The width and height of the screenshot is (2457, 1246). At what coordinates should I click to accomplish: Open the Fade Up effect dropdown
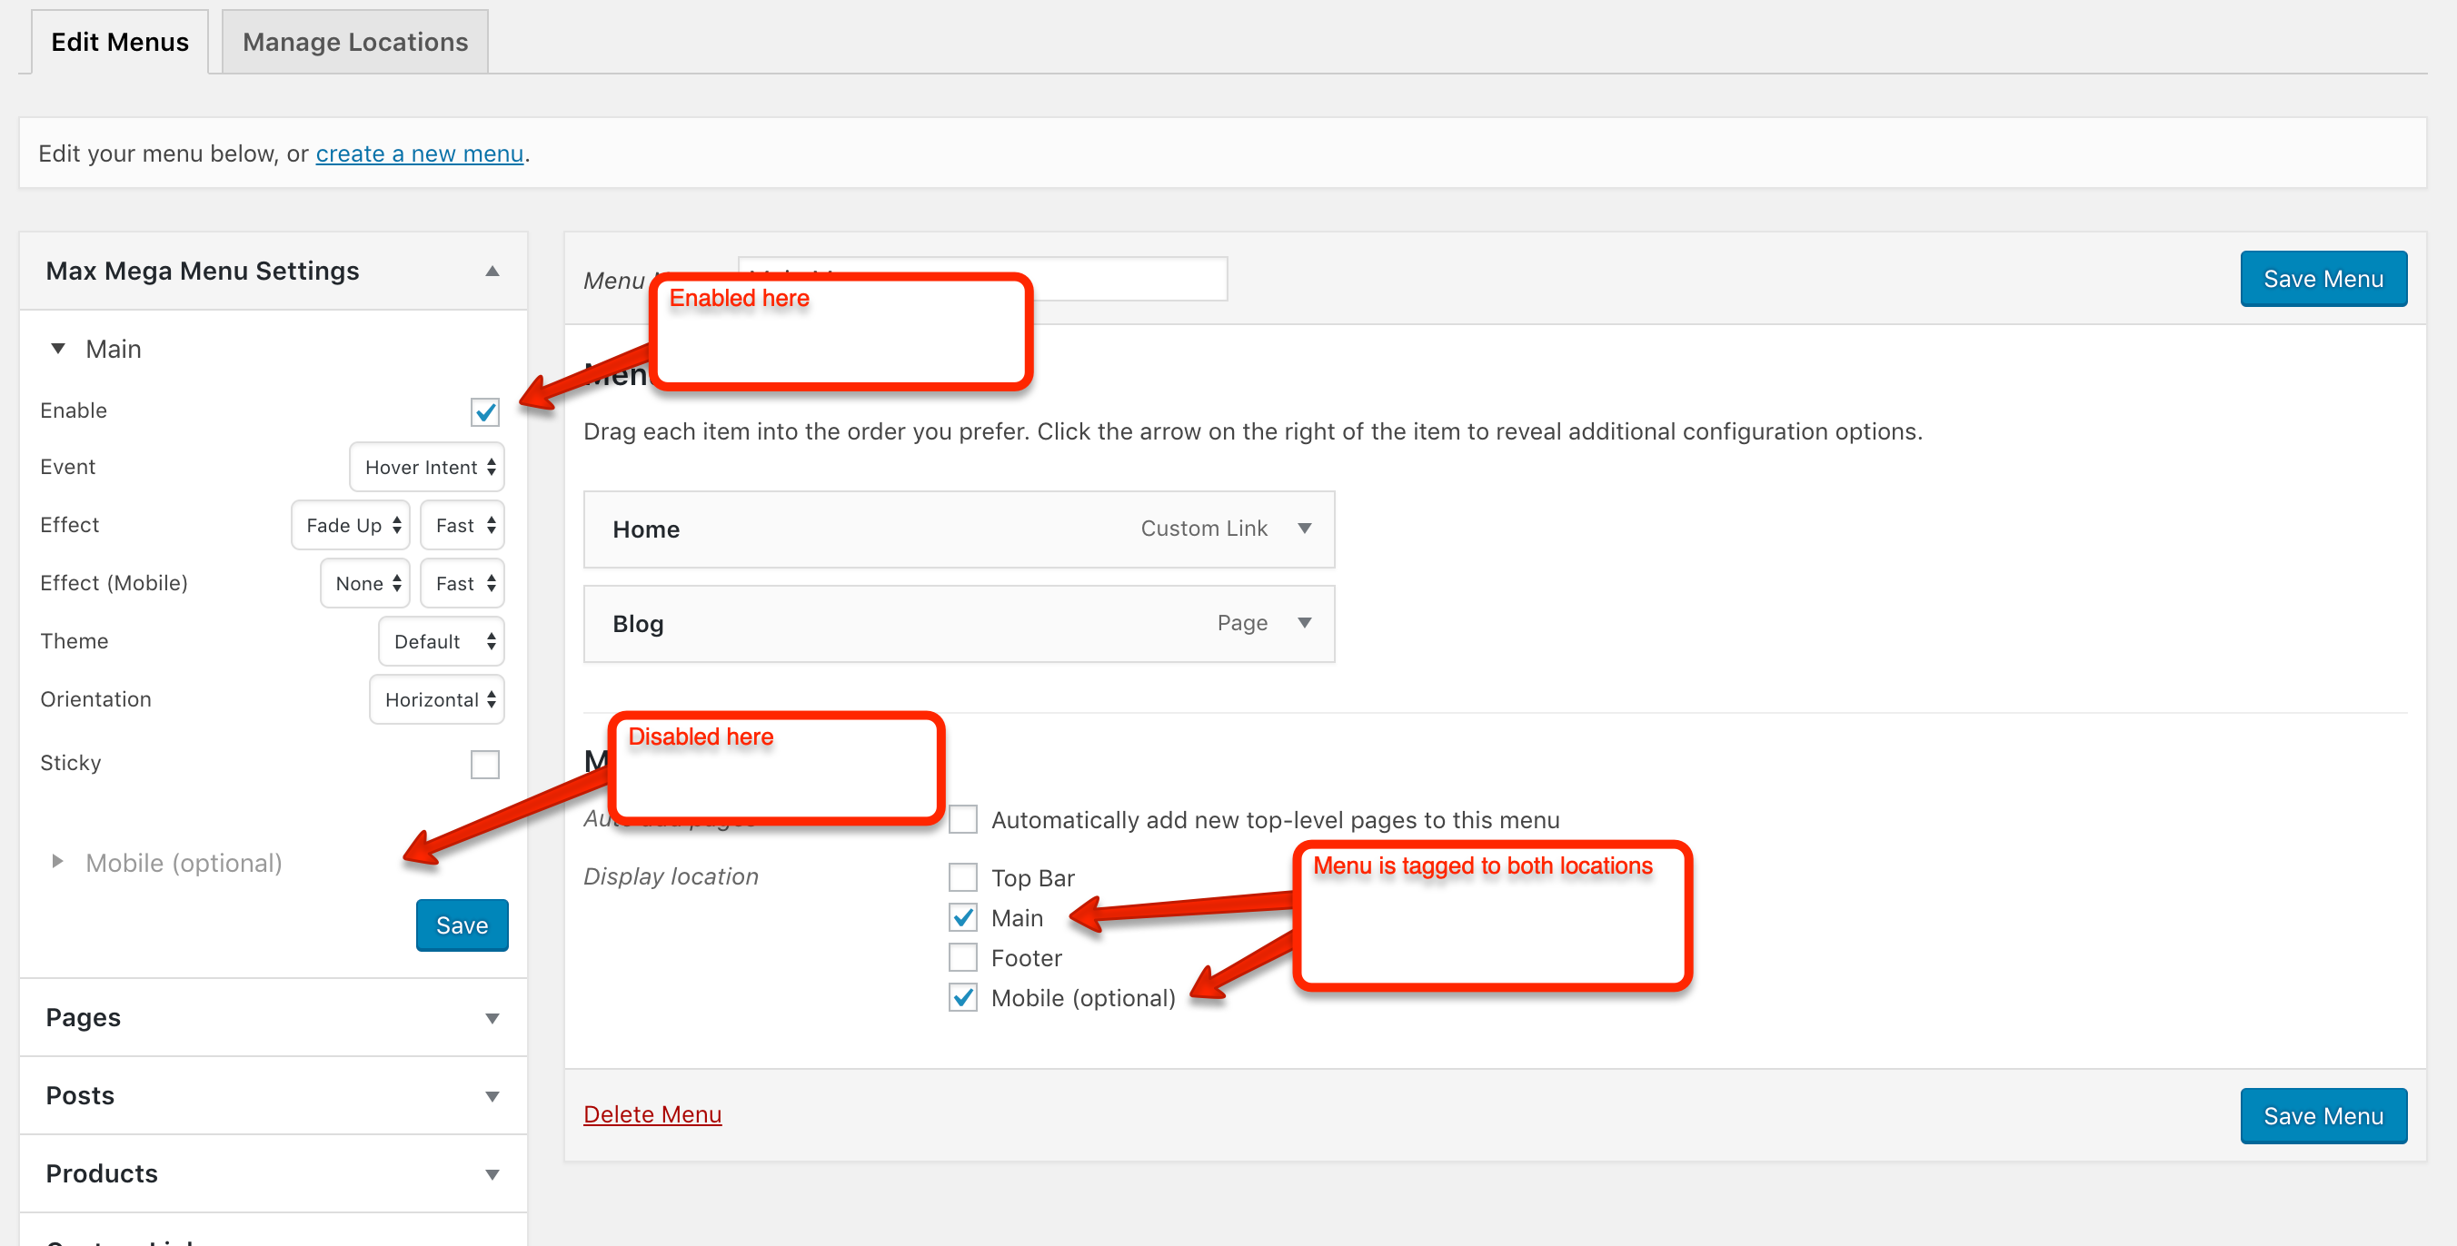[350, 525]
